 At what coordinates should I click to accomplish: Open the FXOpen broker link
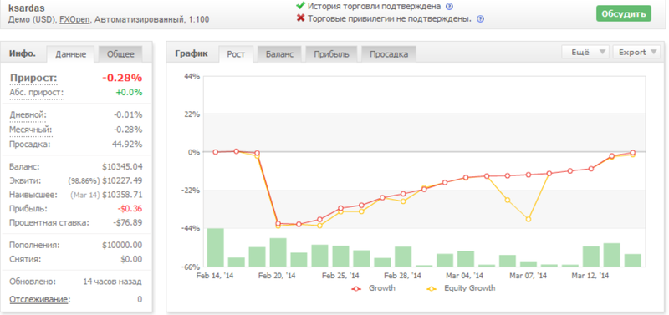[x=75, y=19]
